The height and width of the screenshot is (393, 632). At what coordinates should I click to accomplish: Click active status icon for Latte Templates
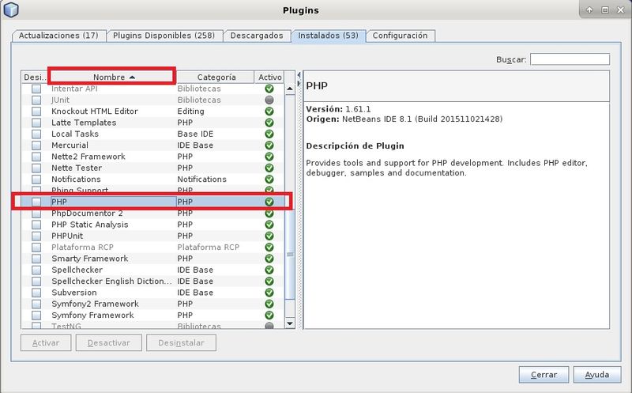[x=269, y=123]
